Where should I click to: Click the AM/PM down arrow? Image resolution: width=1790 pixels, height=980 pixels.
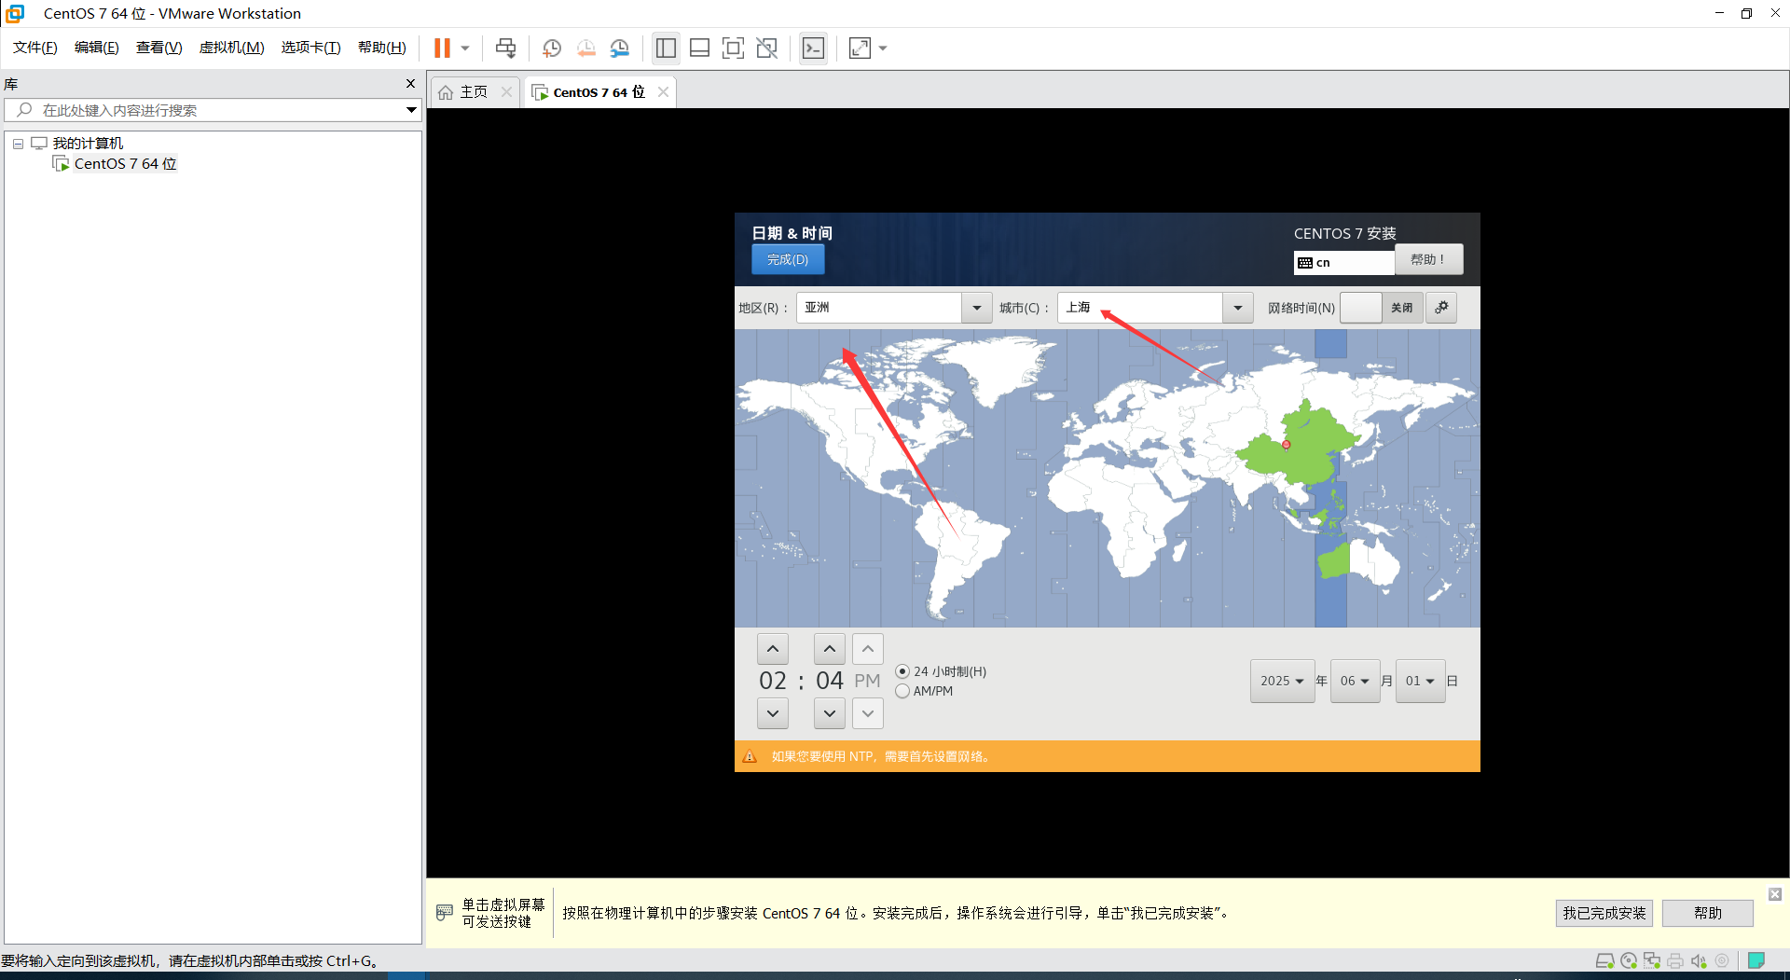[x=868, y=713]
